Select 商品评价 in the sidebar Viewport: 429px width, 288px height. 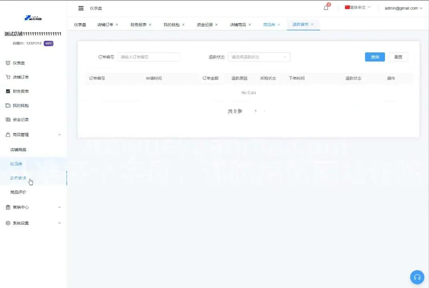click(x=18, y=192)
